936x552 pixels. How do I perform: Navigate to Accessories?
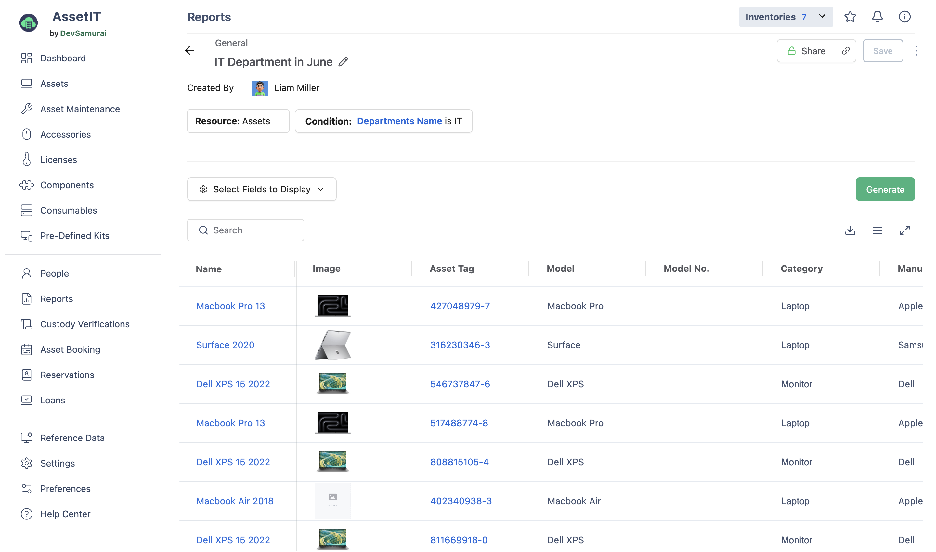tap(65, 134)
